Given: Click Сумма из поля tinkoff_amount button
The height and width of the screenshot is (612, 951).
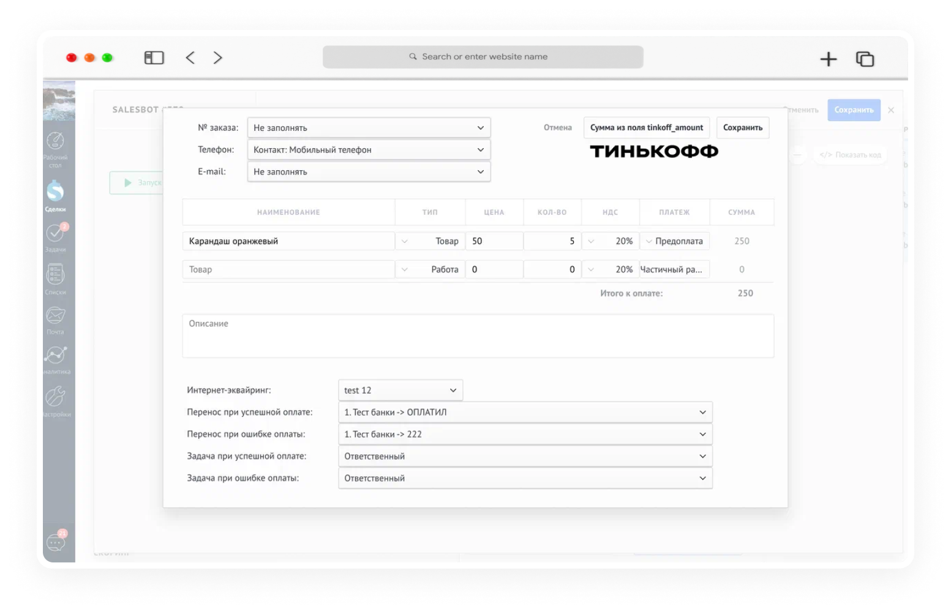Looking at the screenshot, I should point(647,128).
